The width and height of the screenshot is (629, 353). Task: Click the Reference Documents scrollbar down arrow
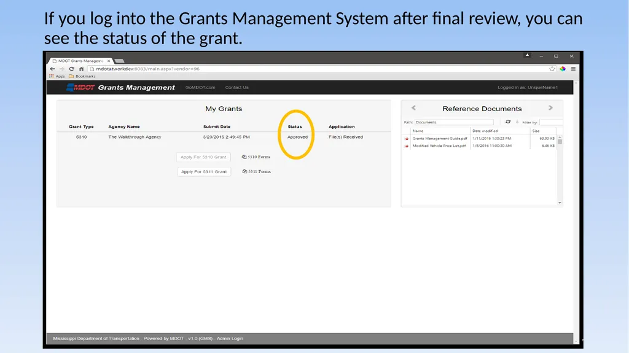coord(560,203)
